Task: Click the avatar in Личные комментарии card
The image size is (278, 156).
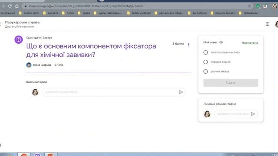Action: (207, 114)
